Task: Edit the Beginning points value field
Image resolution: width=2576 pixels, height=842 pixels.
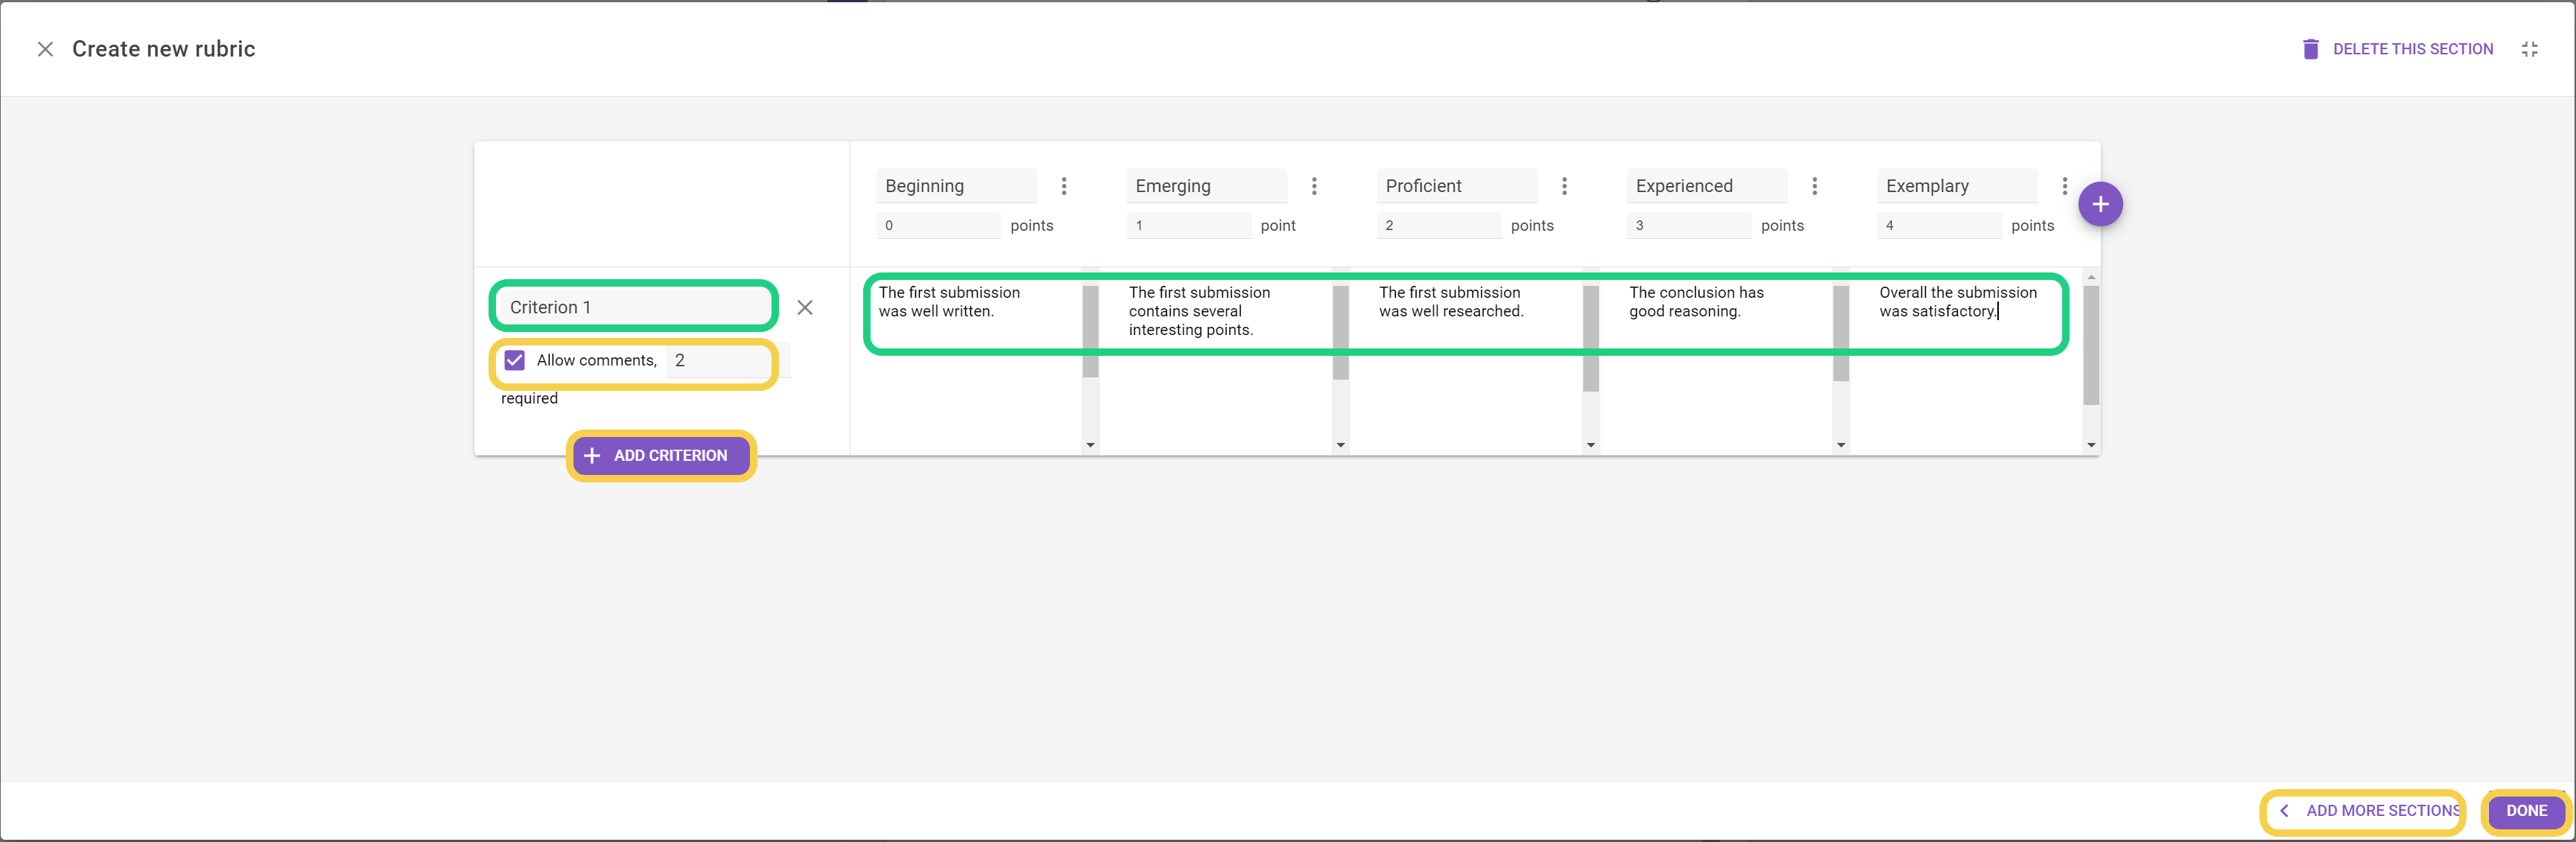Action: tap(938, 226)
